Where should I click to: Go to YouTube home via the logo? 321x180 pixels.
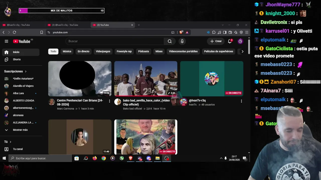click(22, 41)
